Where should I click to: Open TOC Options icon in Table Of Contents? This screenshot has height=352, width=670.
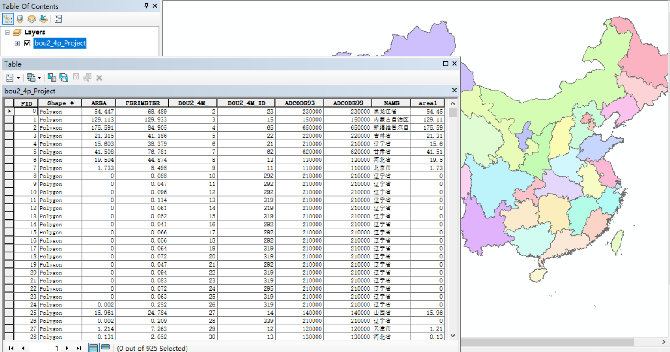(58, 18)
